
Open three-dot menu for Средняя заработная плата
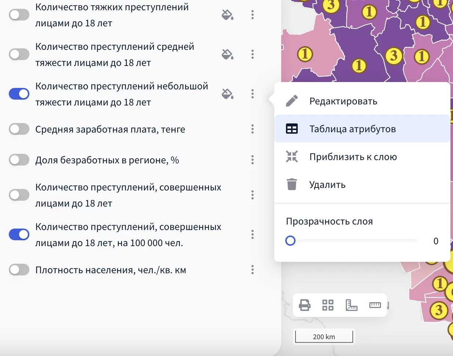pos(253,129)
